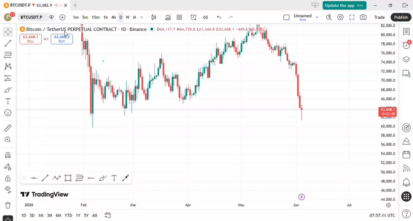The height and width of the screenshot is (221, 413).
Task: Open the patterns tool in left sidebar
Action: tap(8, 66)
